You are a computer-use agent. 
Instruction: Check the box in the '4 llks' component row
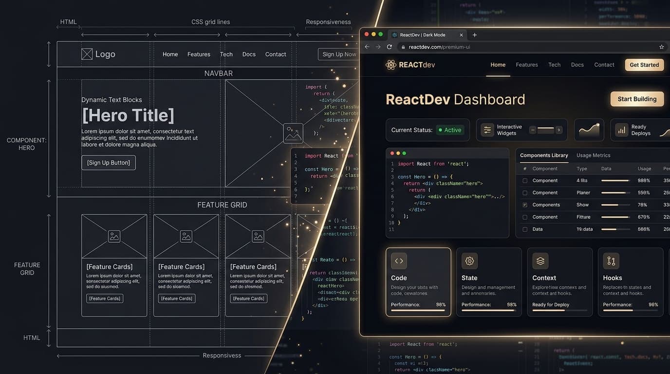(525, 181)
